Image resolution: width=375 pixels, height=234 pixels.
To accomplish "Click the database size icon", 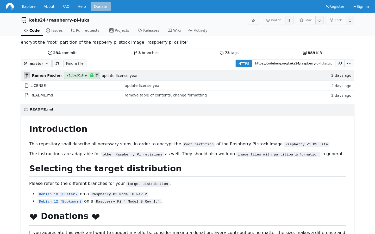I will tap(305, 53).
